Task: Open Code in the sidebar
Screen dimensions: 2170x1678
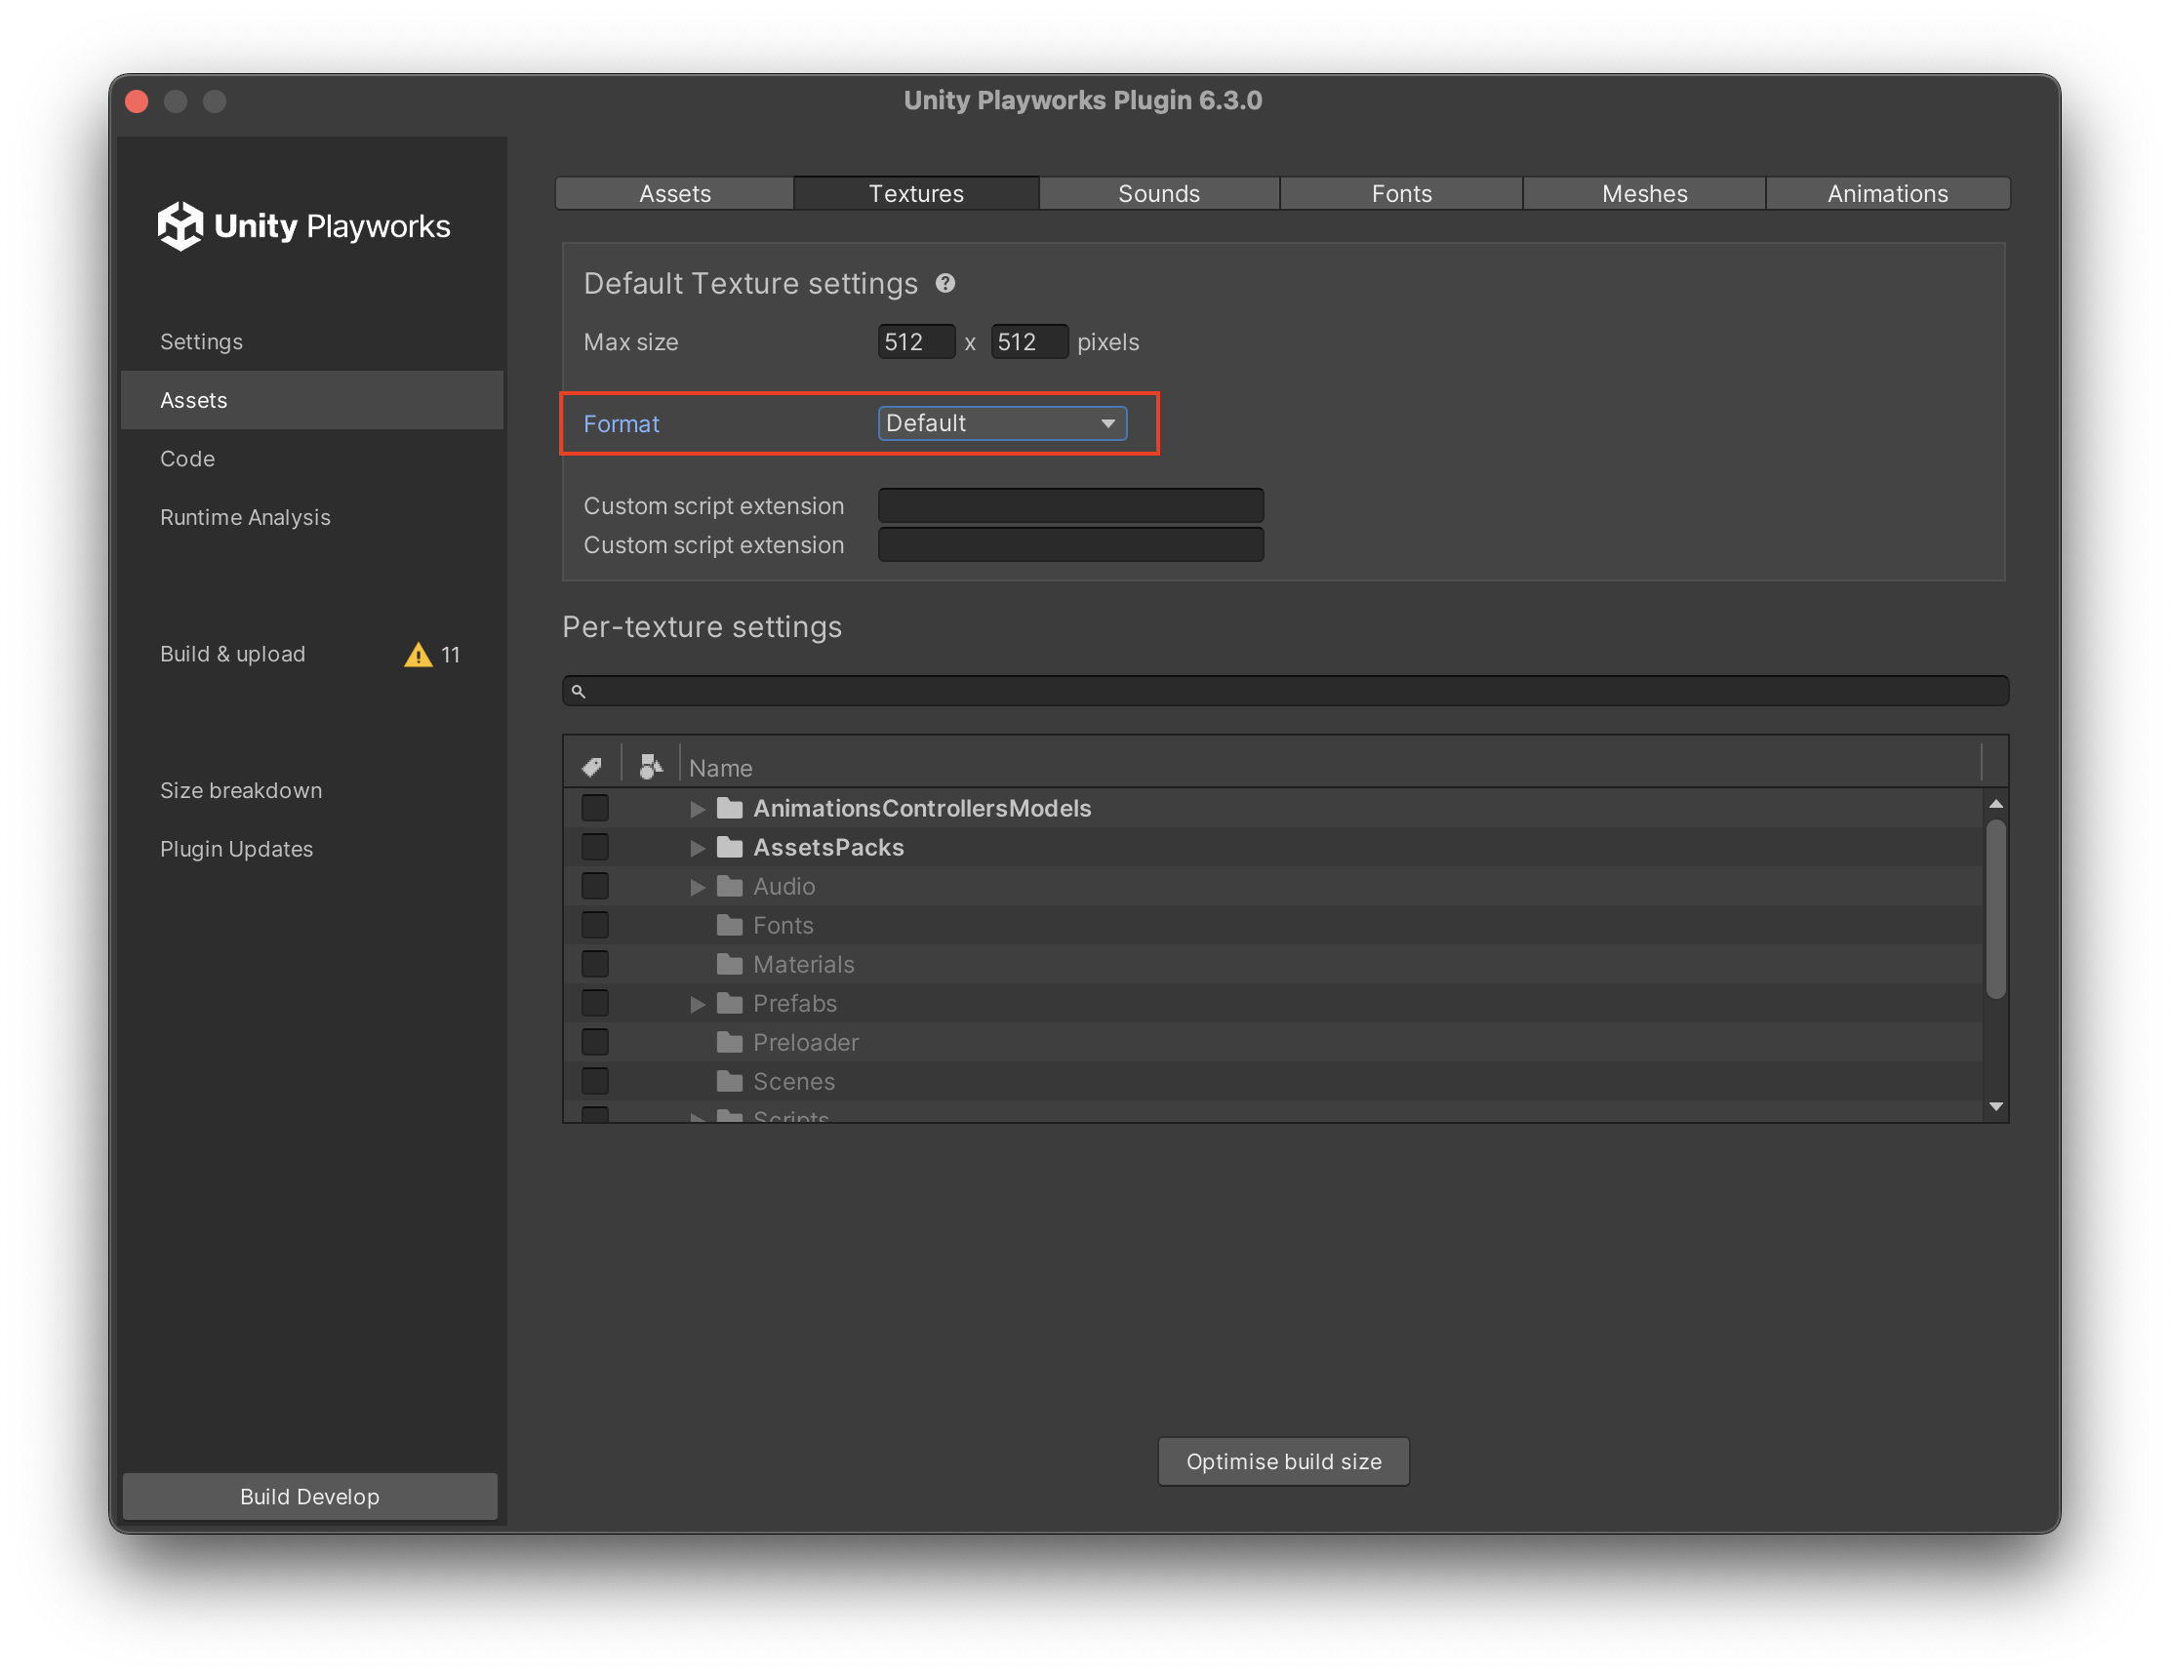Action: [x=312, y=459]
